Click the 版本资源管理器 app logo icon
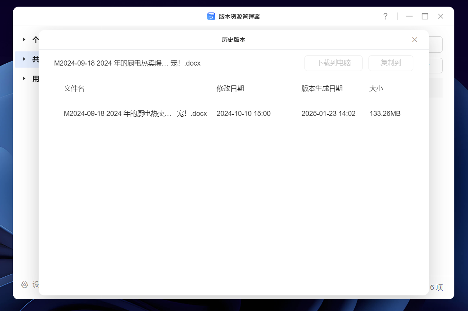Image resolution: width=468 pixels, height=311 pixels. click(x=211, y=16)
